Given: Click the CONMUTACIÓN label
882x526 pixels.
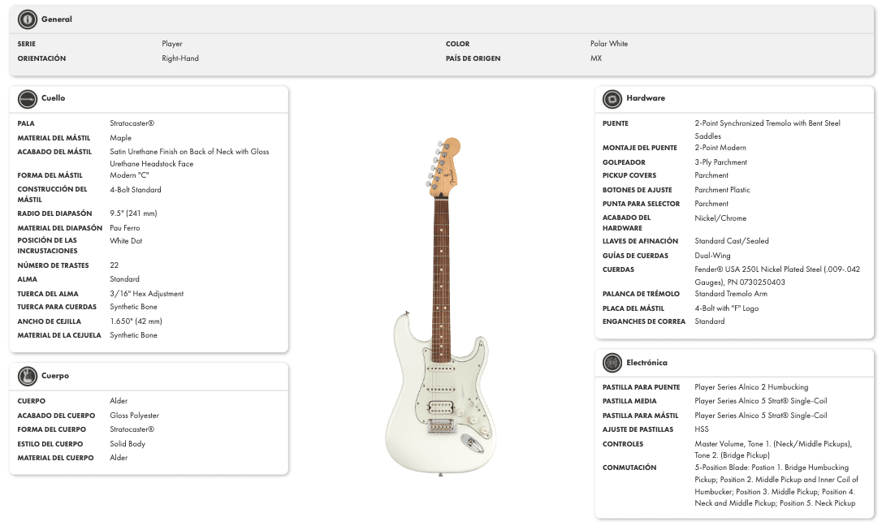Looking at the screenshot, I should tap(629, 468).
